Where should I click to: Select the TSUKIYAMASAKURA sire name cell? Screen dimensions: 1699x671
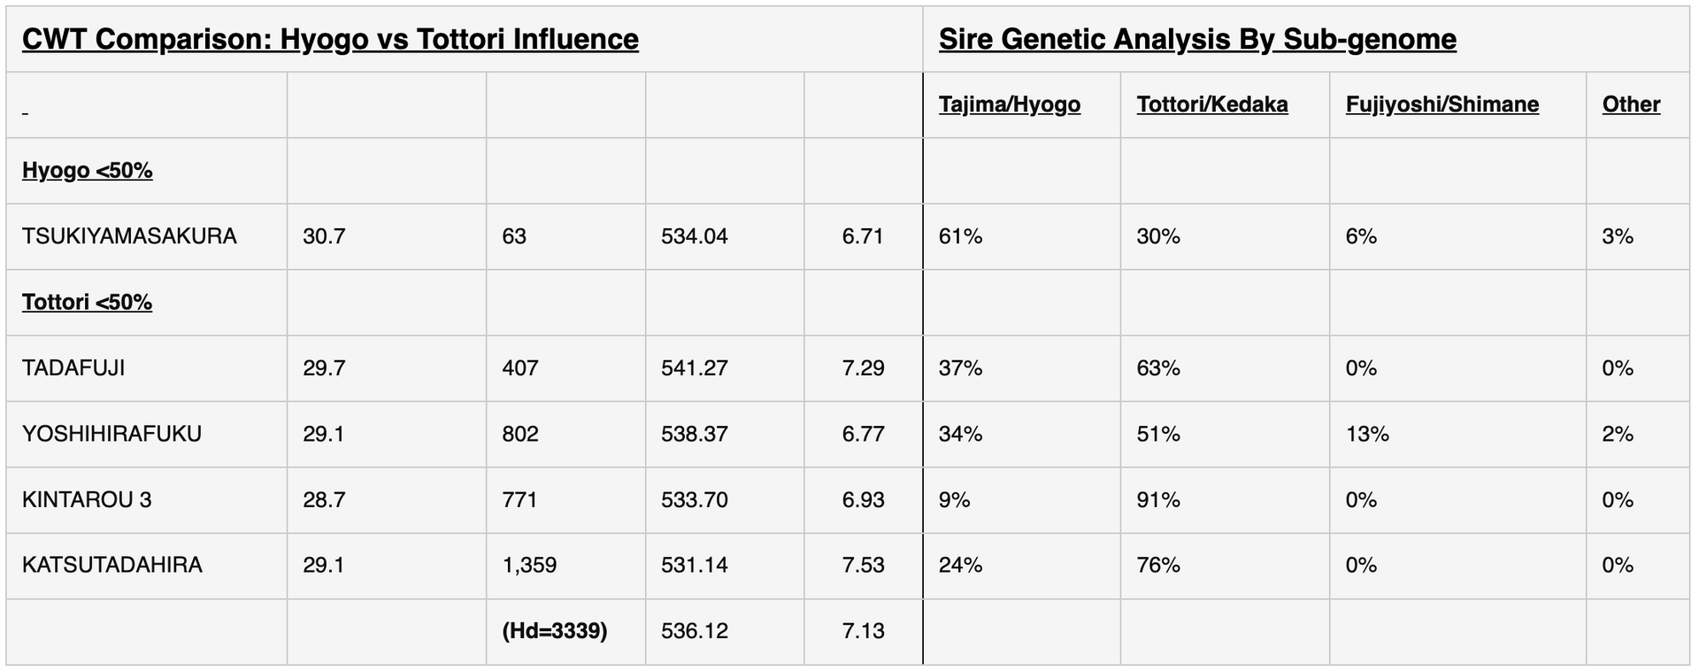coord(129,236)
